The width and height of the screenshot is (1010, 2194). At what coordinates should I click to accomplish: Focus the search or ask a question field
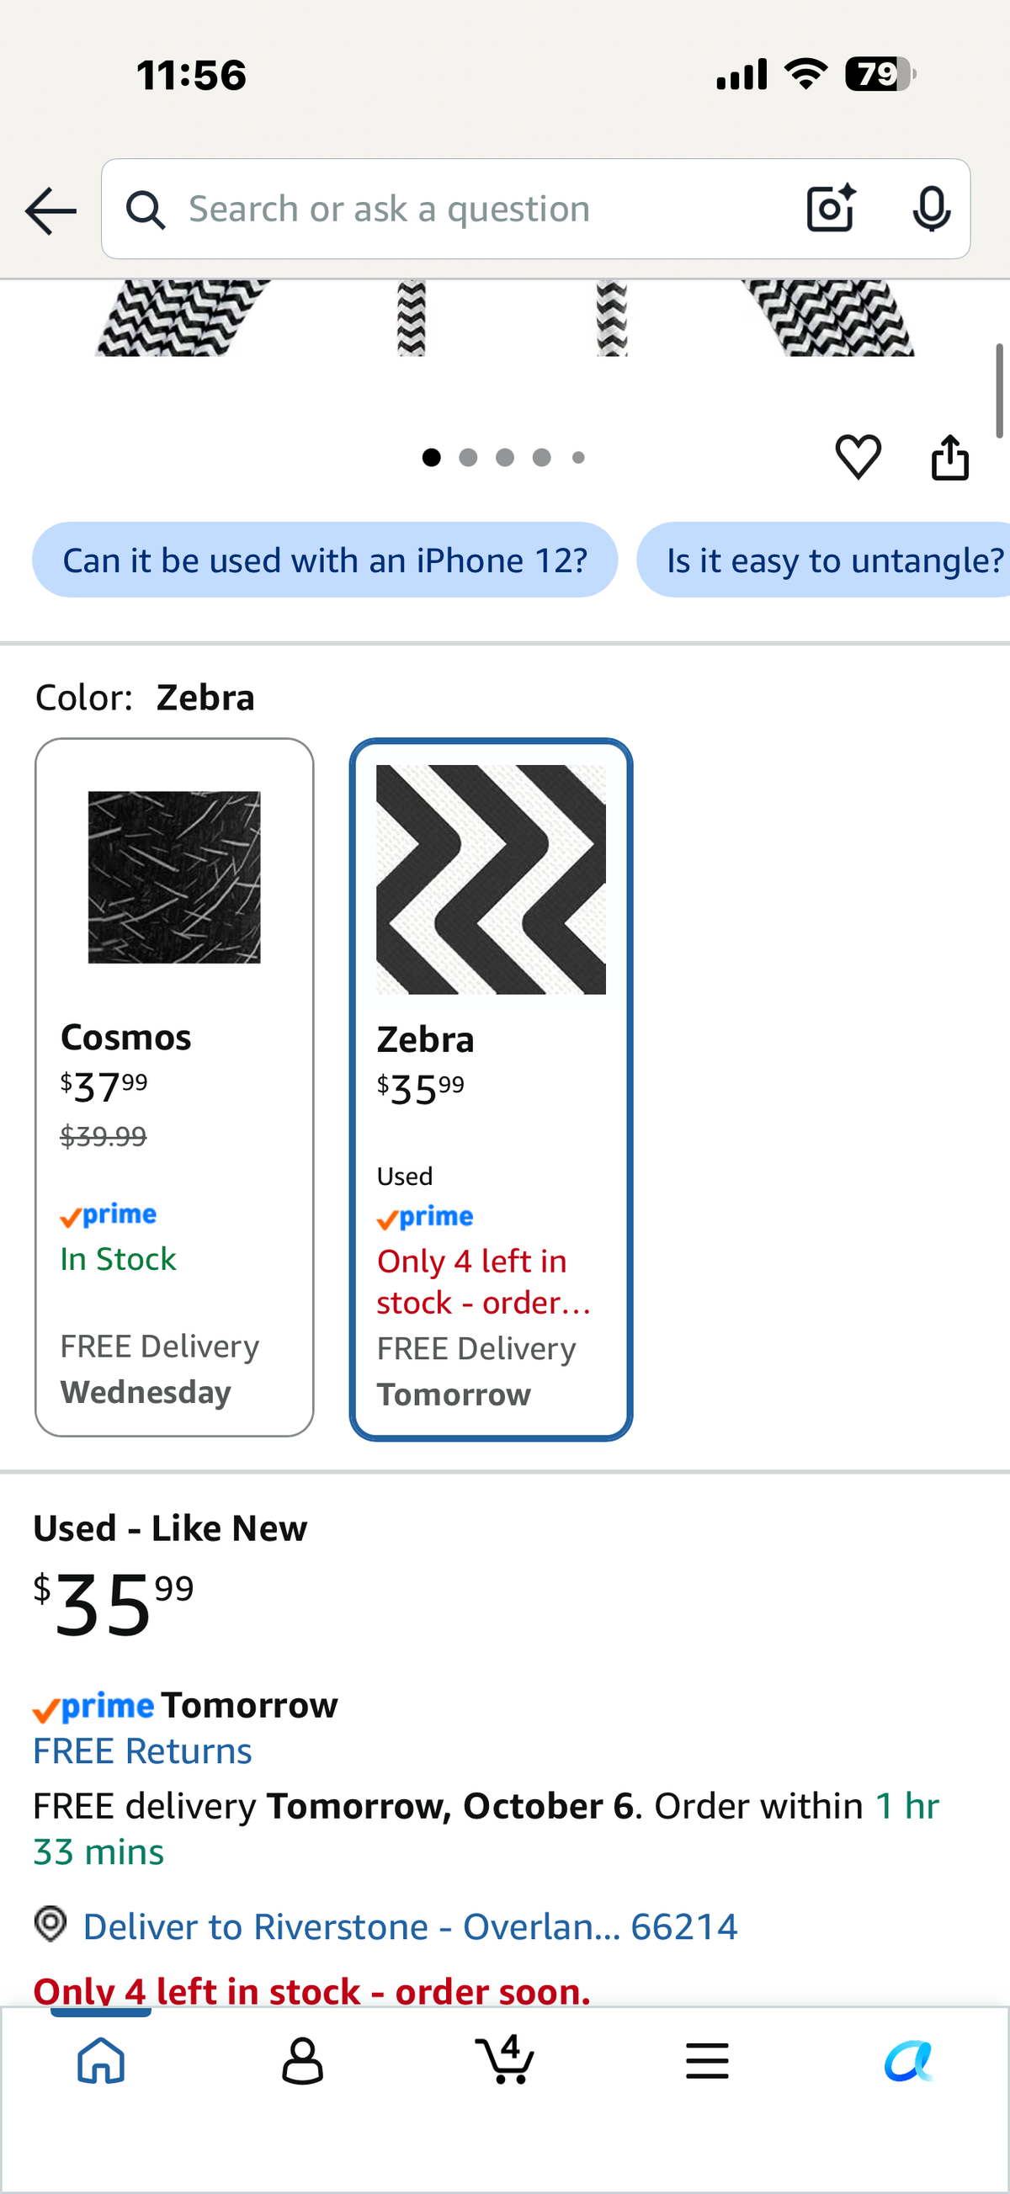click(477, 209)
